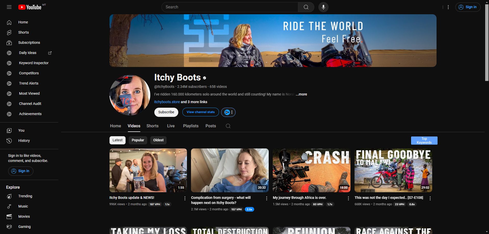Open itchyboots.store link

click(167, 102)
